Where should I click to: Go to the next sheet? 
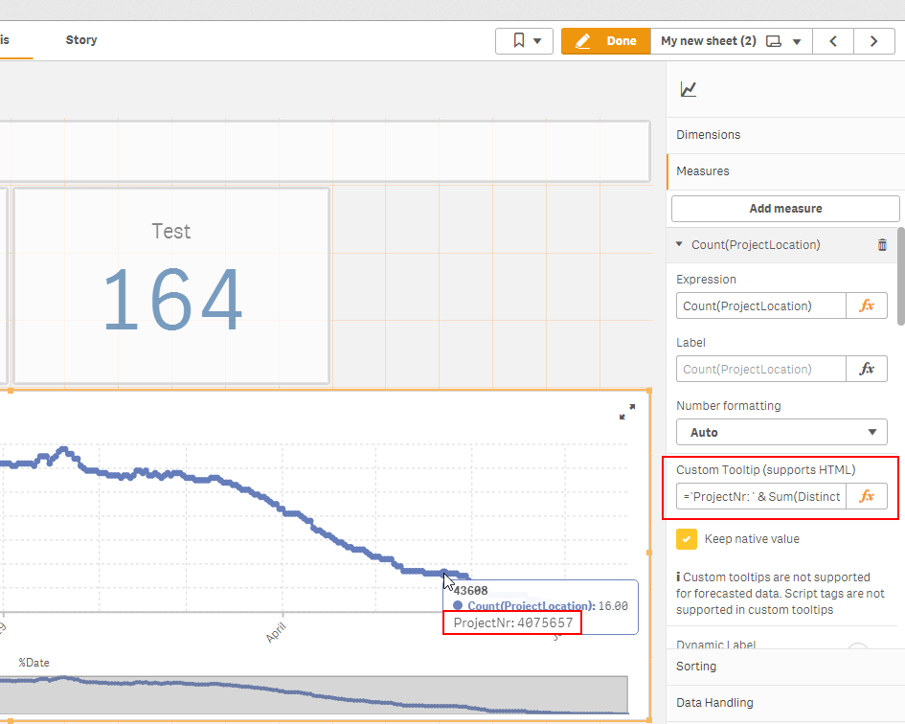coord(873,41)
